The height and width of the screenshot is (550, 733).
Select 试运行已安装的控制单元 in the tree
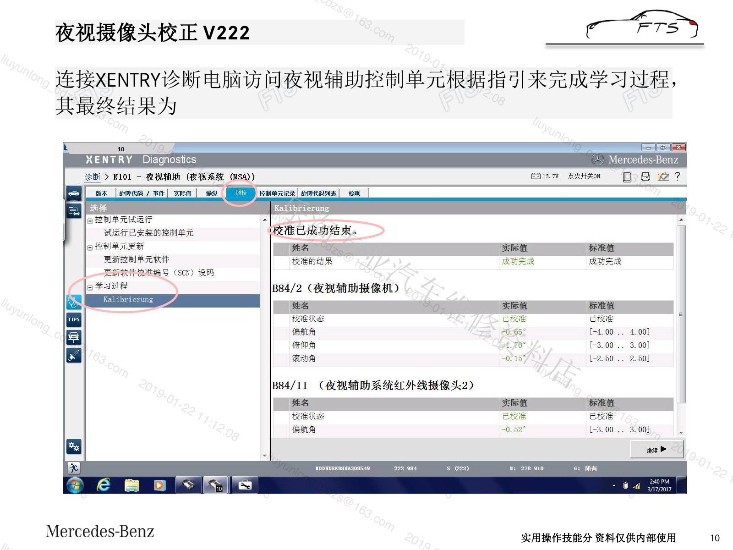pyautogui.click(x=148, y=233)
